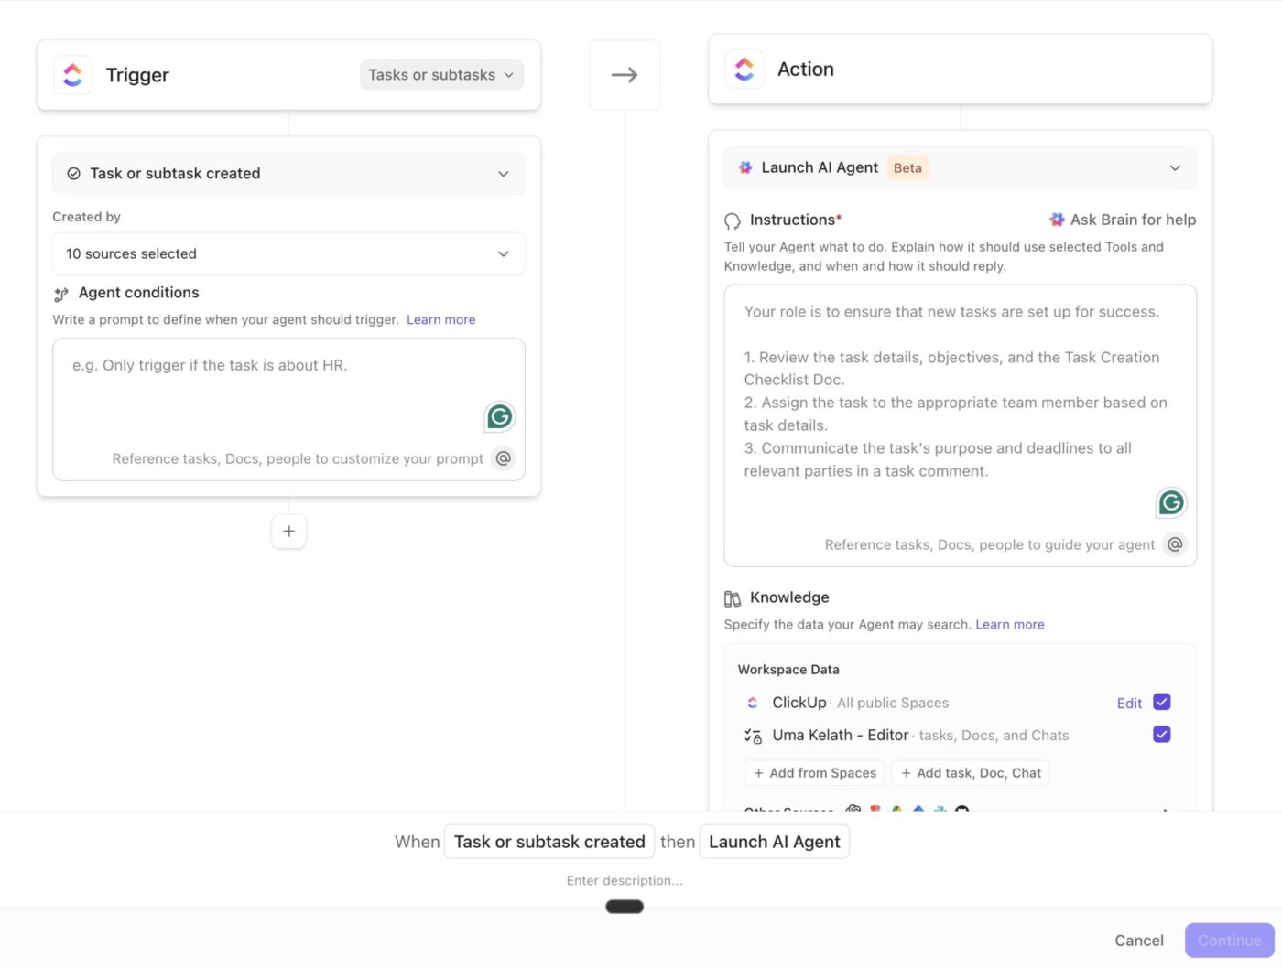The width and height of the screenshot is (1282, 968).
Task: Click Grammarly icon in Agent conditions field
Action: tap(500, 417)
